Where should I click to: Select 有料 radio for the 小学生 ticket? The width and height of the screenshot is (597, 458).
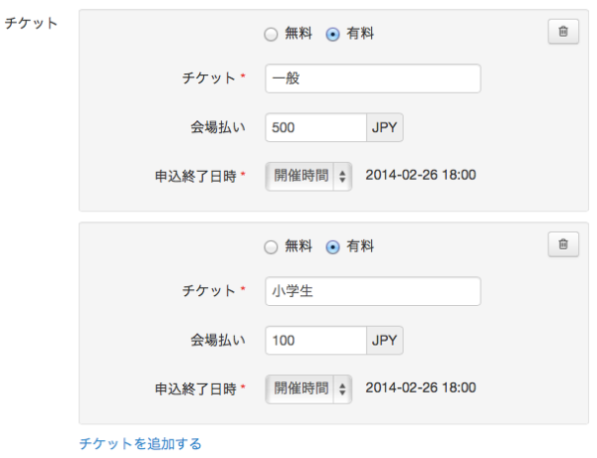tap(332, 246)
